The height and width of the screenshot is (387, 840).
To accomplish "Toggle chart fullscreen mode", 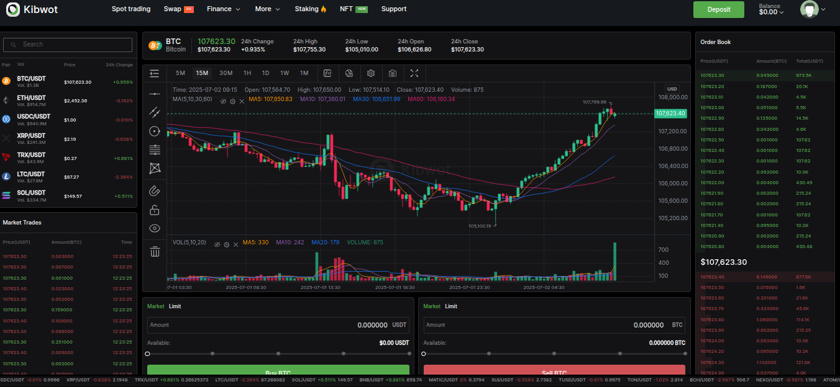I will point(414,73).
